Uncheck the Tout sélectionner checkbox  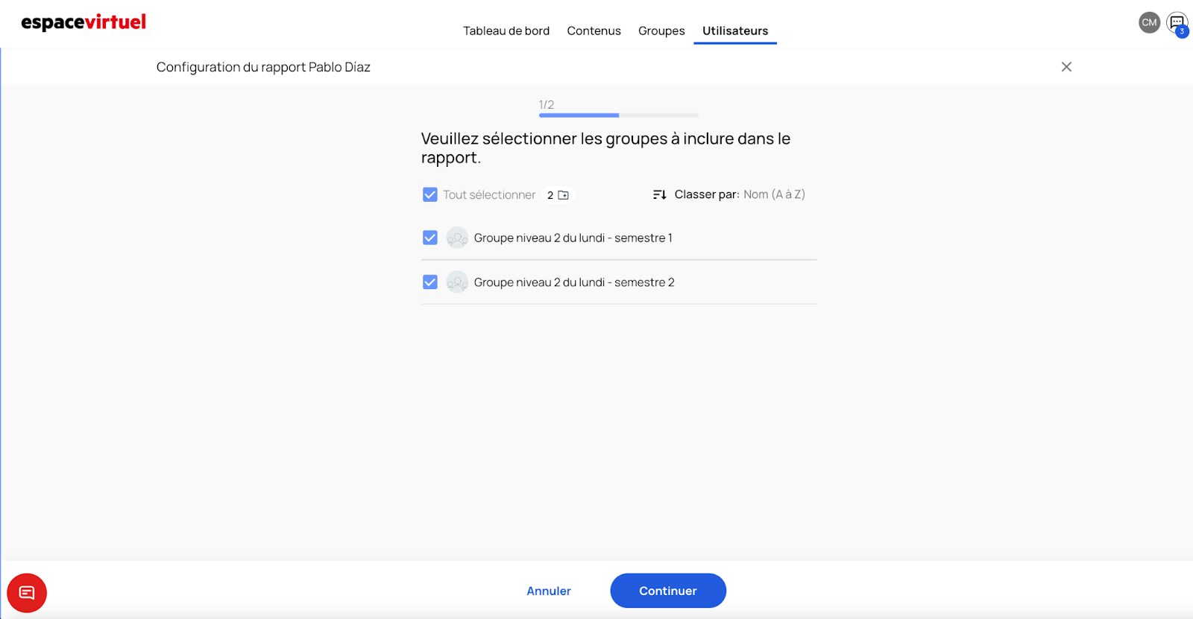click(x=430, y=194)
